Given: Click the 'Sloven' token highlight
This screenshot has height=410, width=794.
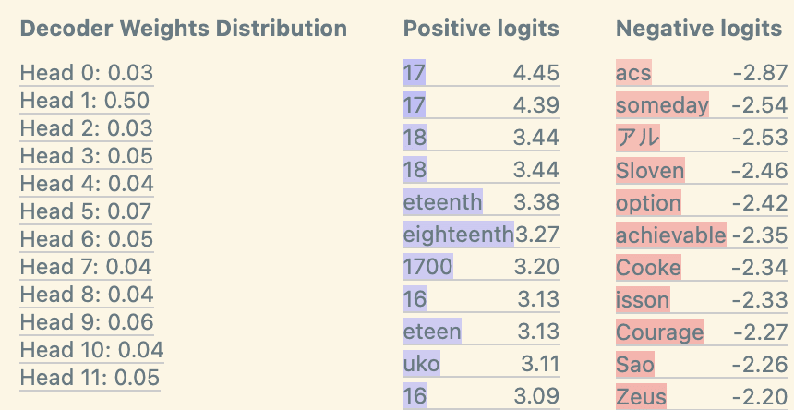Looking at the screenshot, I should (x=650, y=170).
